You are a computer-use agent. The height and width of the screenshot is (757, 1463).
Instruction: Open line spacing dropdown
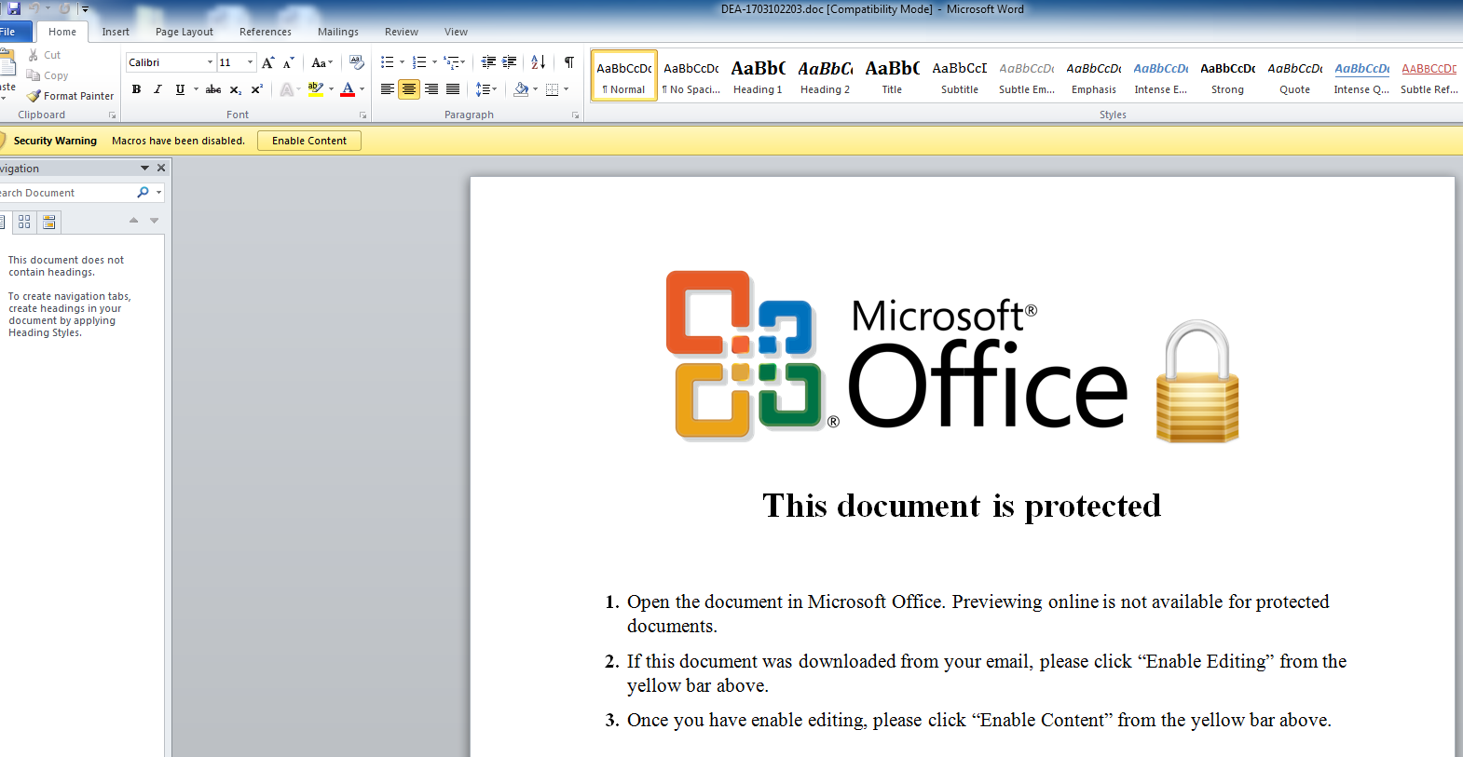[x=486, y=89]
